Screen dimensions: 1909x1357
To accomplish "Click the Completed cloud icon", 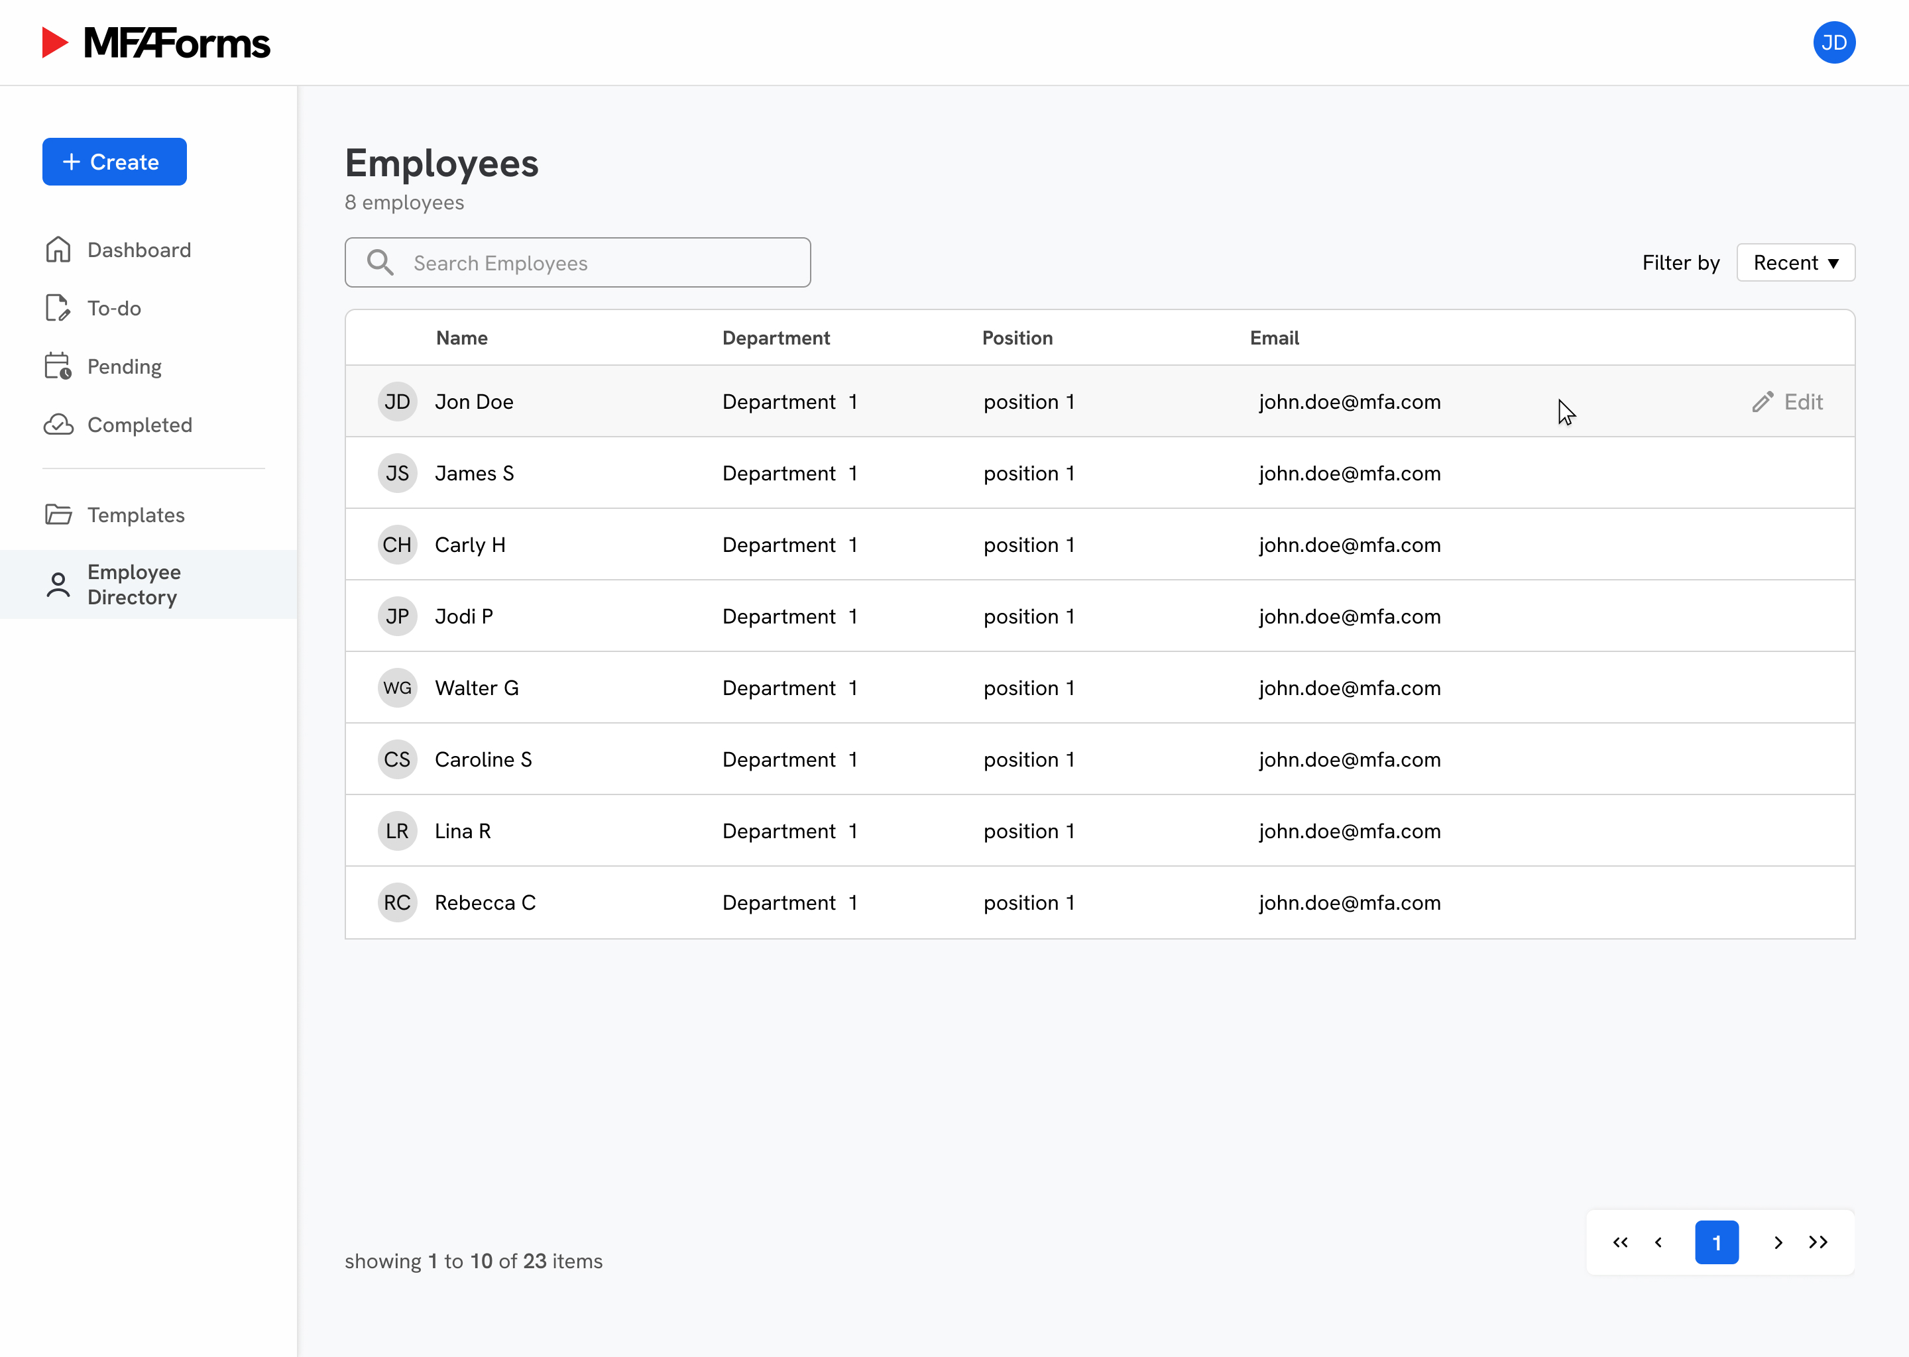I will tap(58, 425).
